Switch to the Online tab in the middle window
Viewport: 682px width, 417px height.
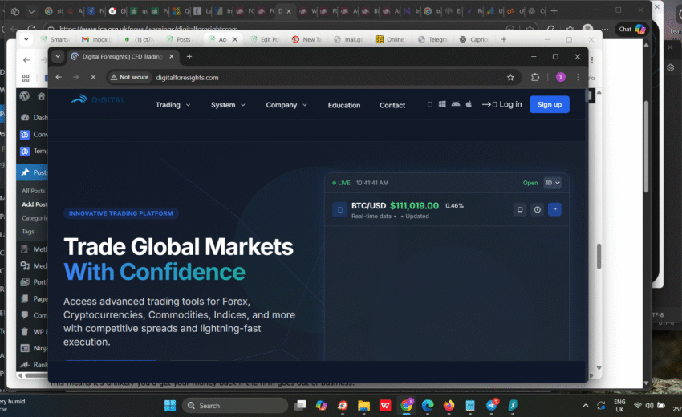tap(391, 39)
